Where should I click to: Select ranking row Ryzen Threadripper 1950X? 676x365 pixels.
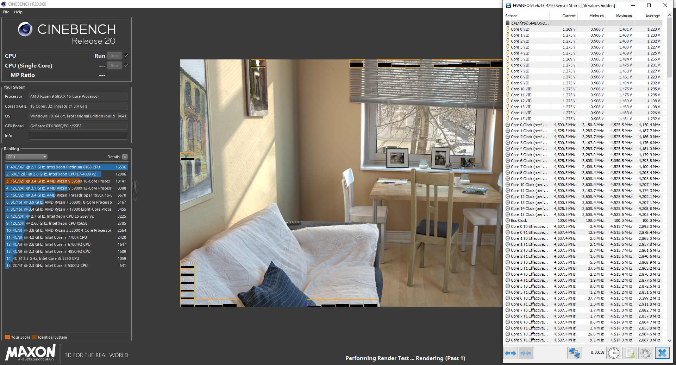point(66,195)
